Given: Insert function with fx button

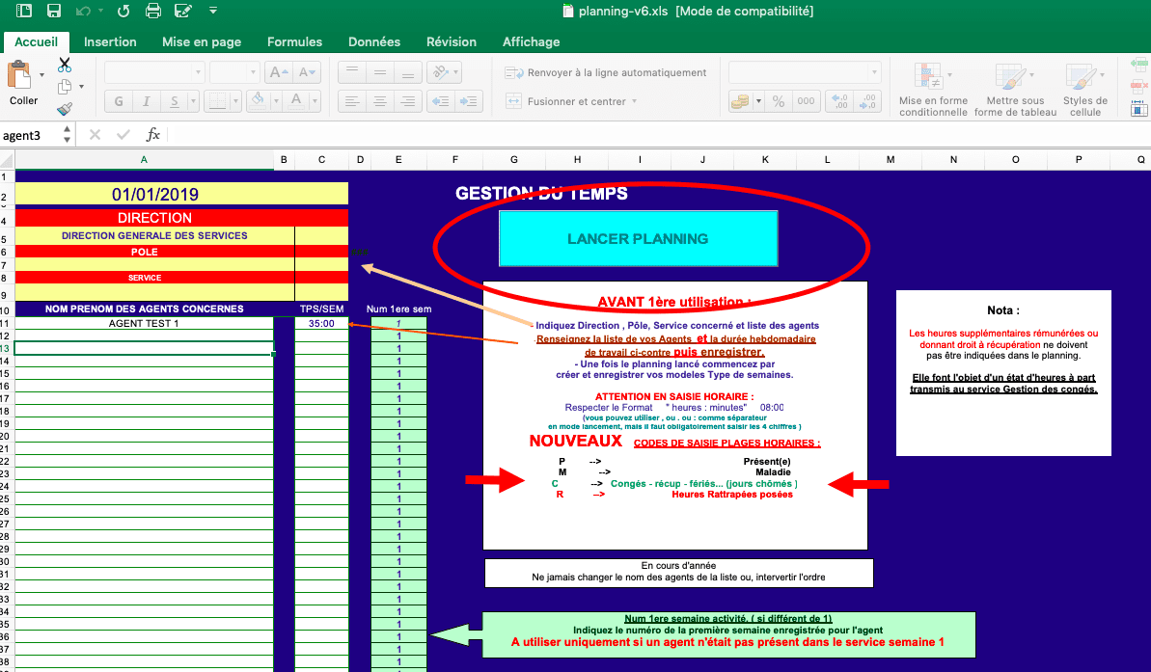Looking at the screenshot, I should 152,134.
